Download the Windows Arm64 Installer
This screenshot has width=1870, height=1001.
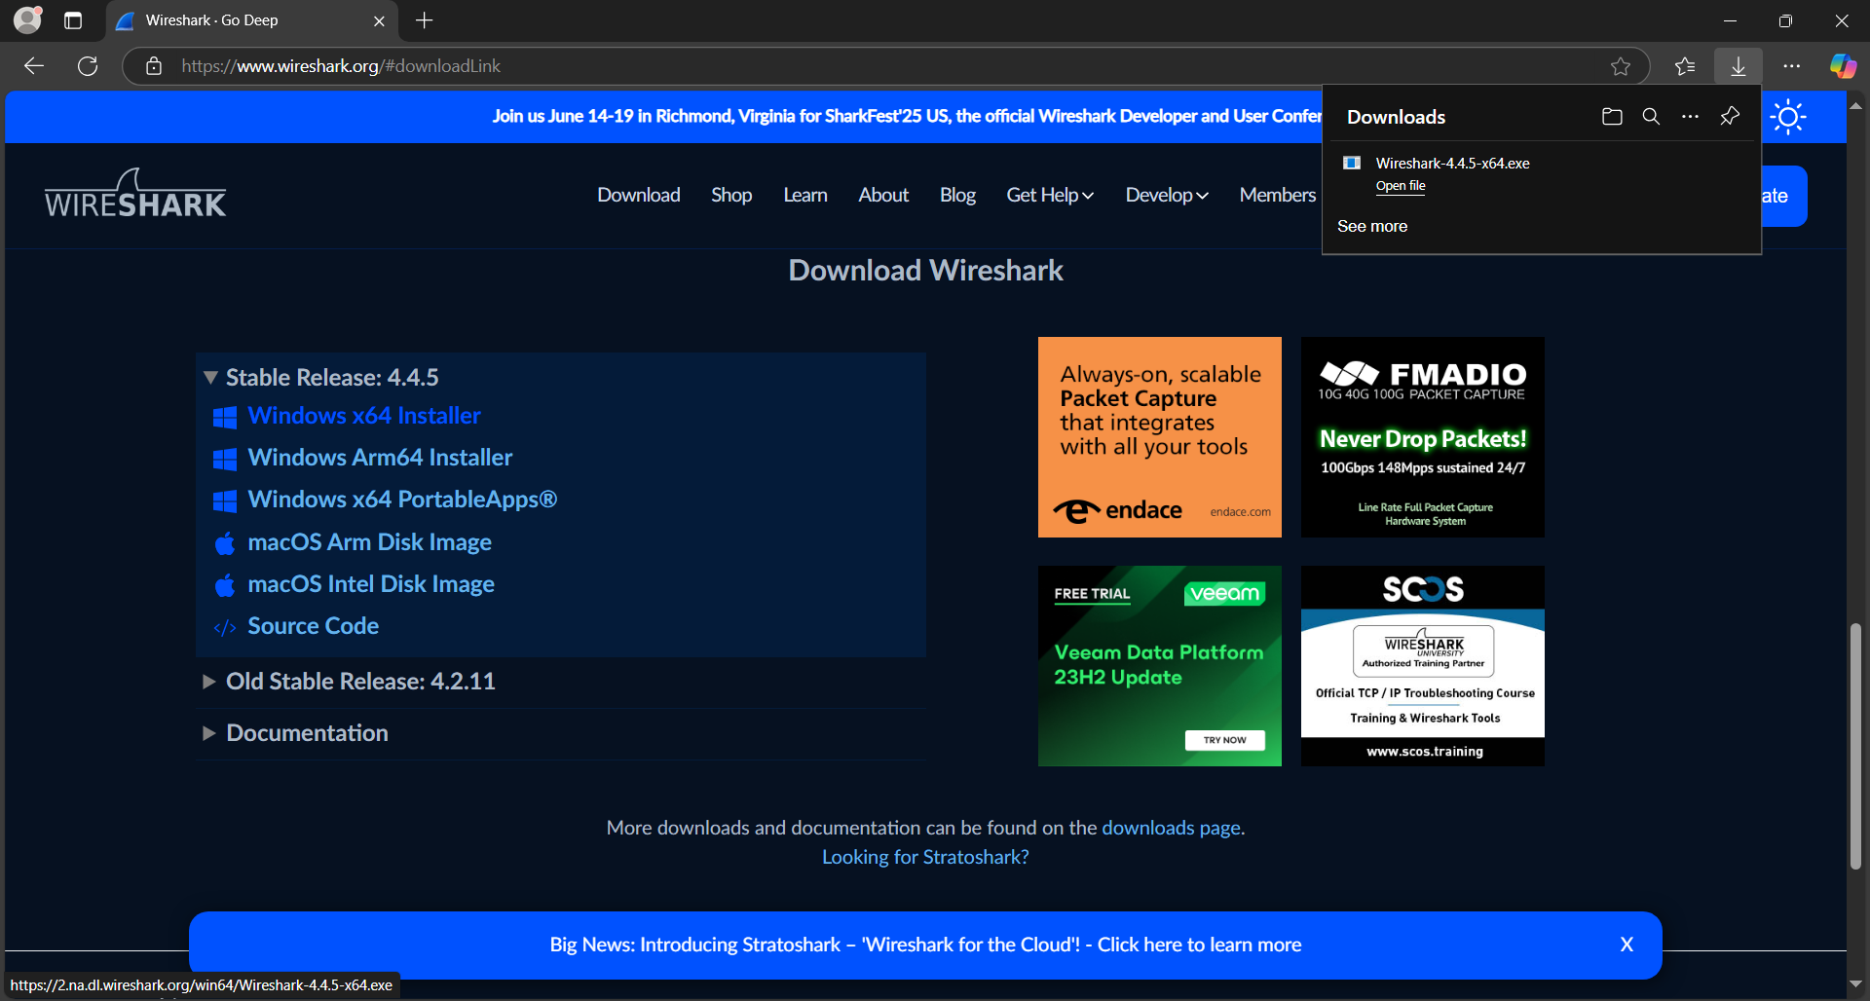click(x=380, y=458)
